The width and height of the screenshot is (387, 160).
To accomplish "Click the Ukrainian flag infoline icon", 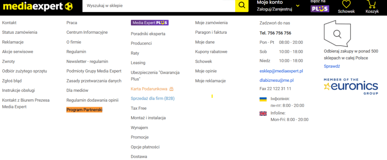I will point(263,99).
